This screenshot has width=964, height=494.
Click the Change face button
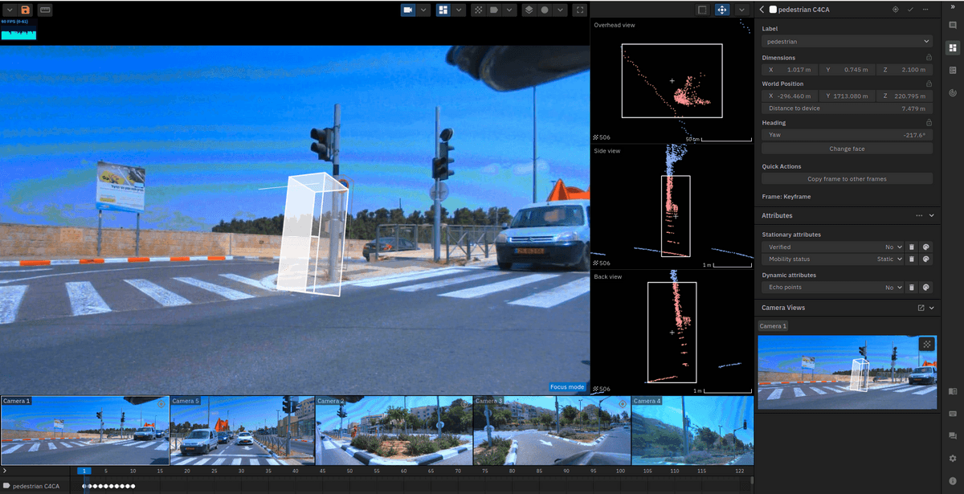(x=847, y=149)
